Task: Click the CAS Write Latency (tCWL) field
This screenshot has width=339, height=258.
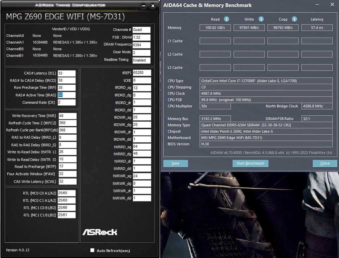Action: pos(68,181)
